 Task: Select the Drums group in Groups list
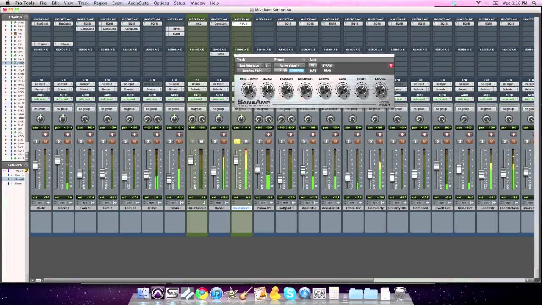19,175
